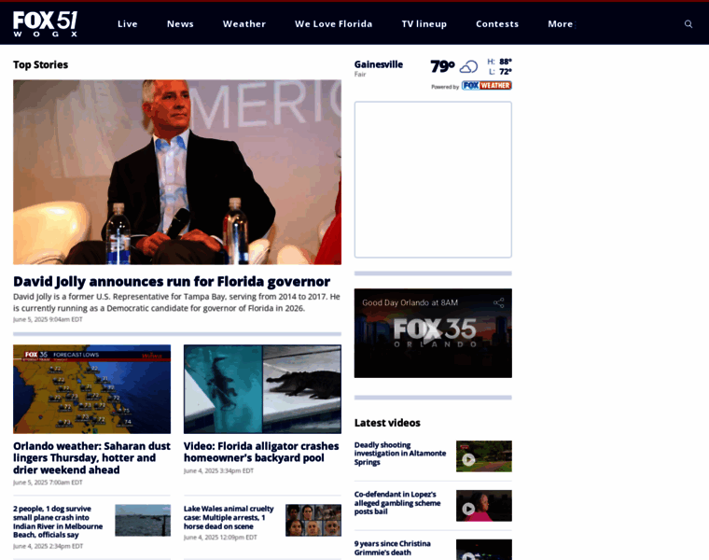The height and width of the screenshot is (560, 709).
Task: Play the Good Day Orlando FOX 35 video
Action: (433, 333)
